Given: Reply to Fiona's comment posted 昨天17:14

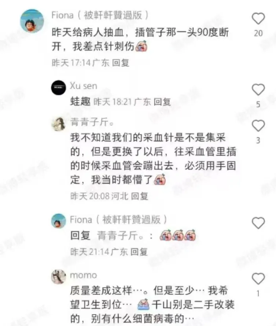Looking at the screenshot, I should coord(121,63).
